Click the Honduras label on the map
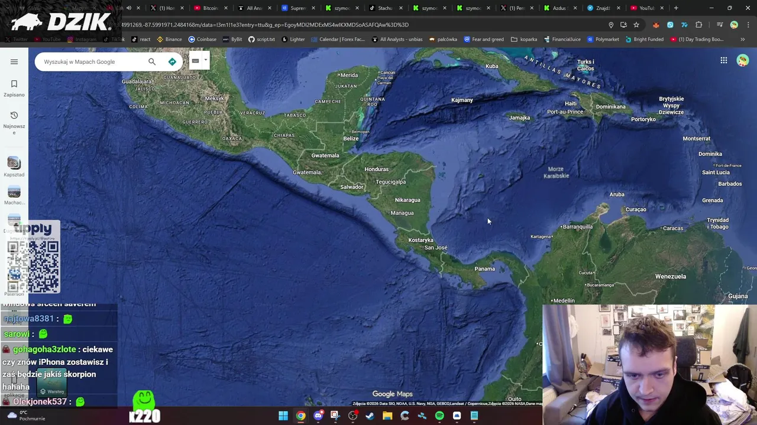Screen dimensions: 757x425 click(376, 169)
